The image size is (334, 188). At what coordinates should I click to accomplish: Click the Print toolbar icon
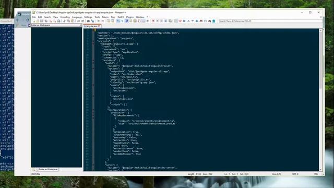58,21
